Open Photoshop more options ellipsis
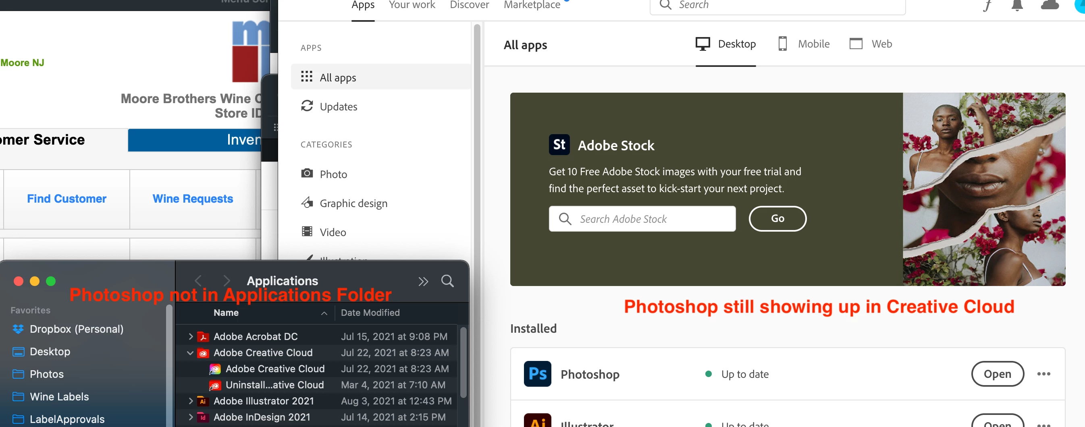The width and height of the screenshot is (1085, 427). click(x=1043, y=373)
